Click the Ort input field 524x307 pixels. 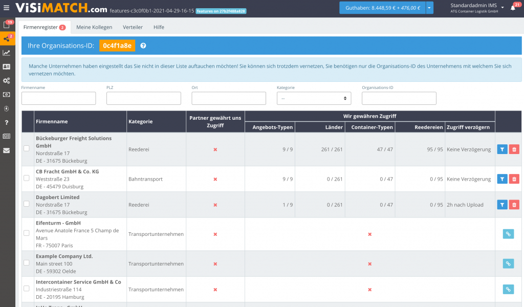tap(229, 98)
